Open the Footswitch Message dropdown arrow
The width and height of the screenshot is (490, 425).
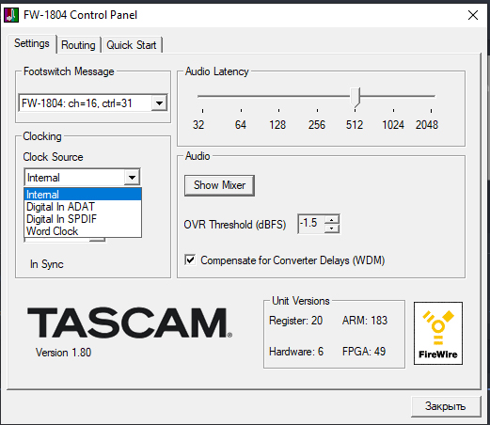click(x=159, y=103)
